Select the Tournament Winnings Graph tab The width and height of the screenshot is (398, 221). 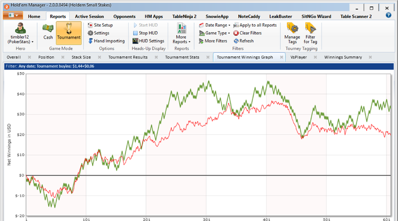(245, 57)
